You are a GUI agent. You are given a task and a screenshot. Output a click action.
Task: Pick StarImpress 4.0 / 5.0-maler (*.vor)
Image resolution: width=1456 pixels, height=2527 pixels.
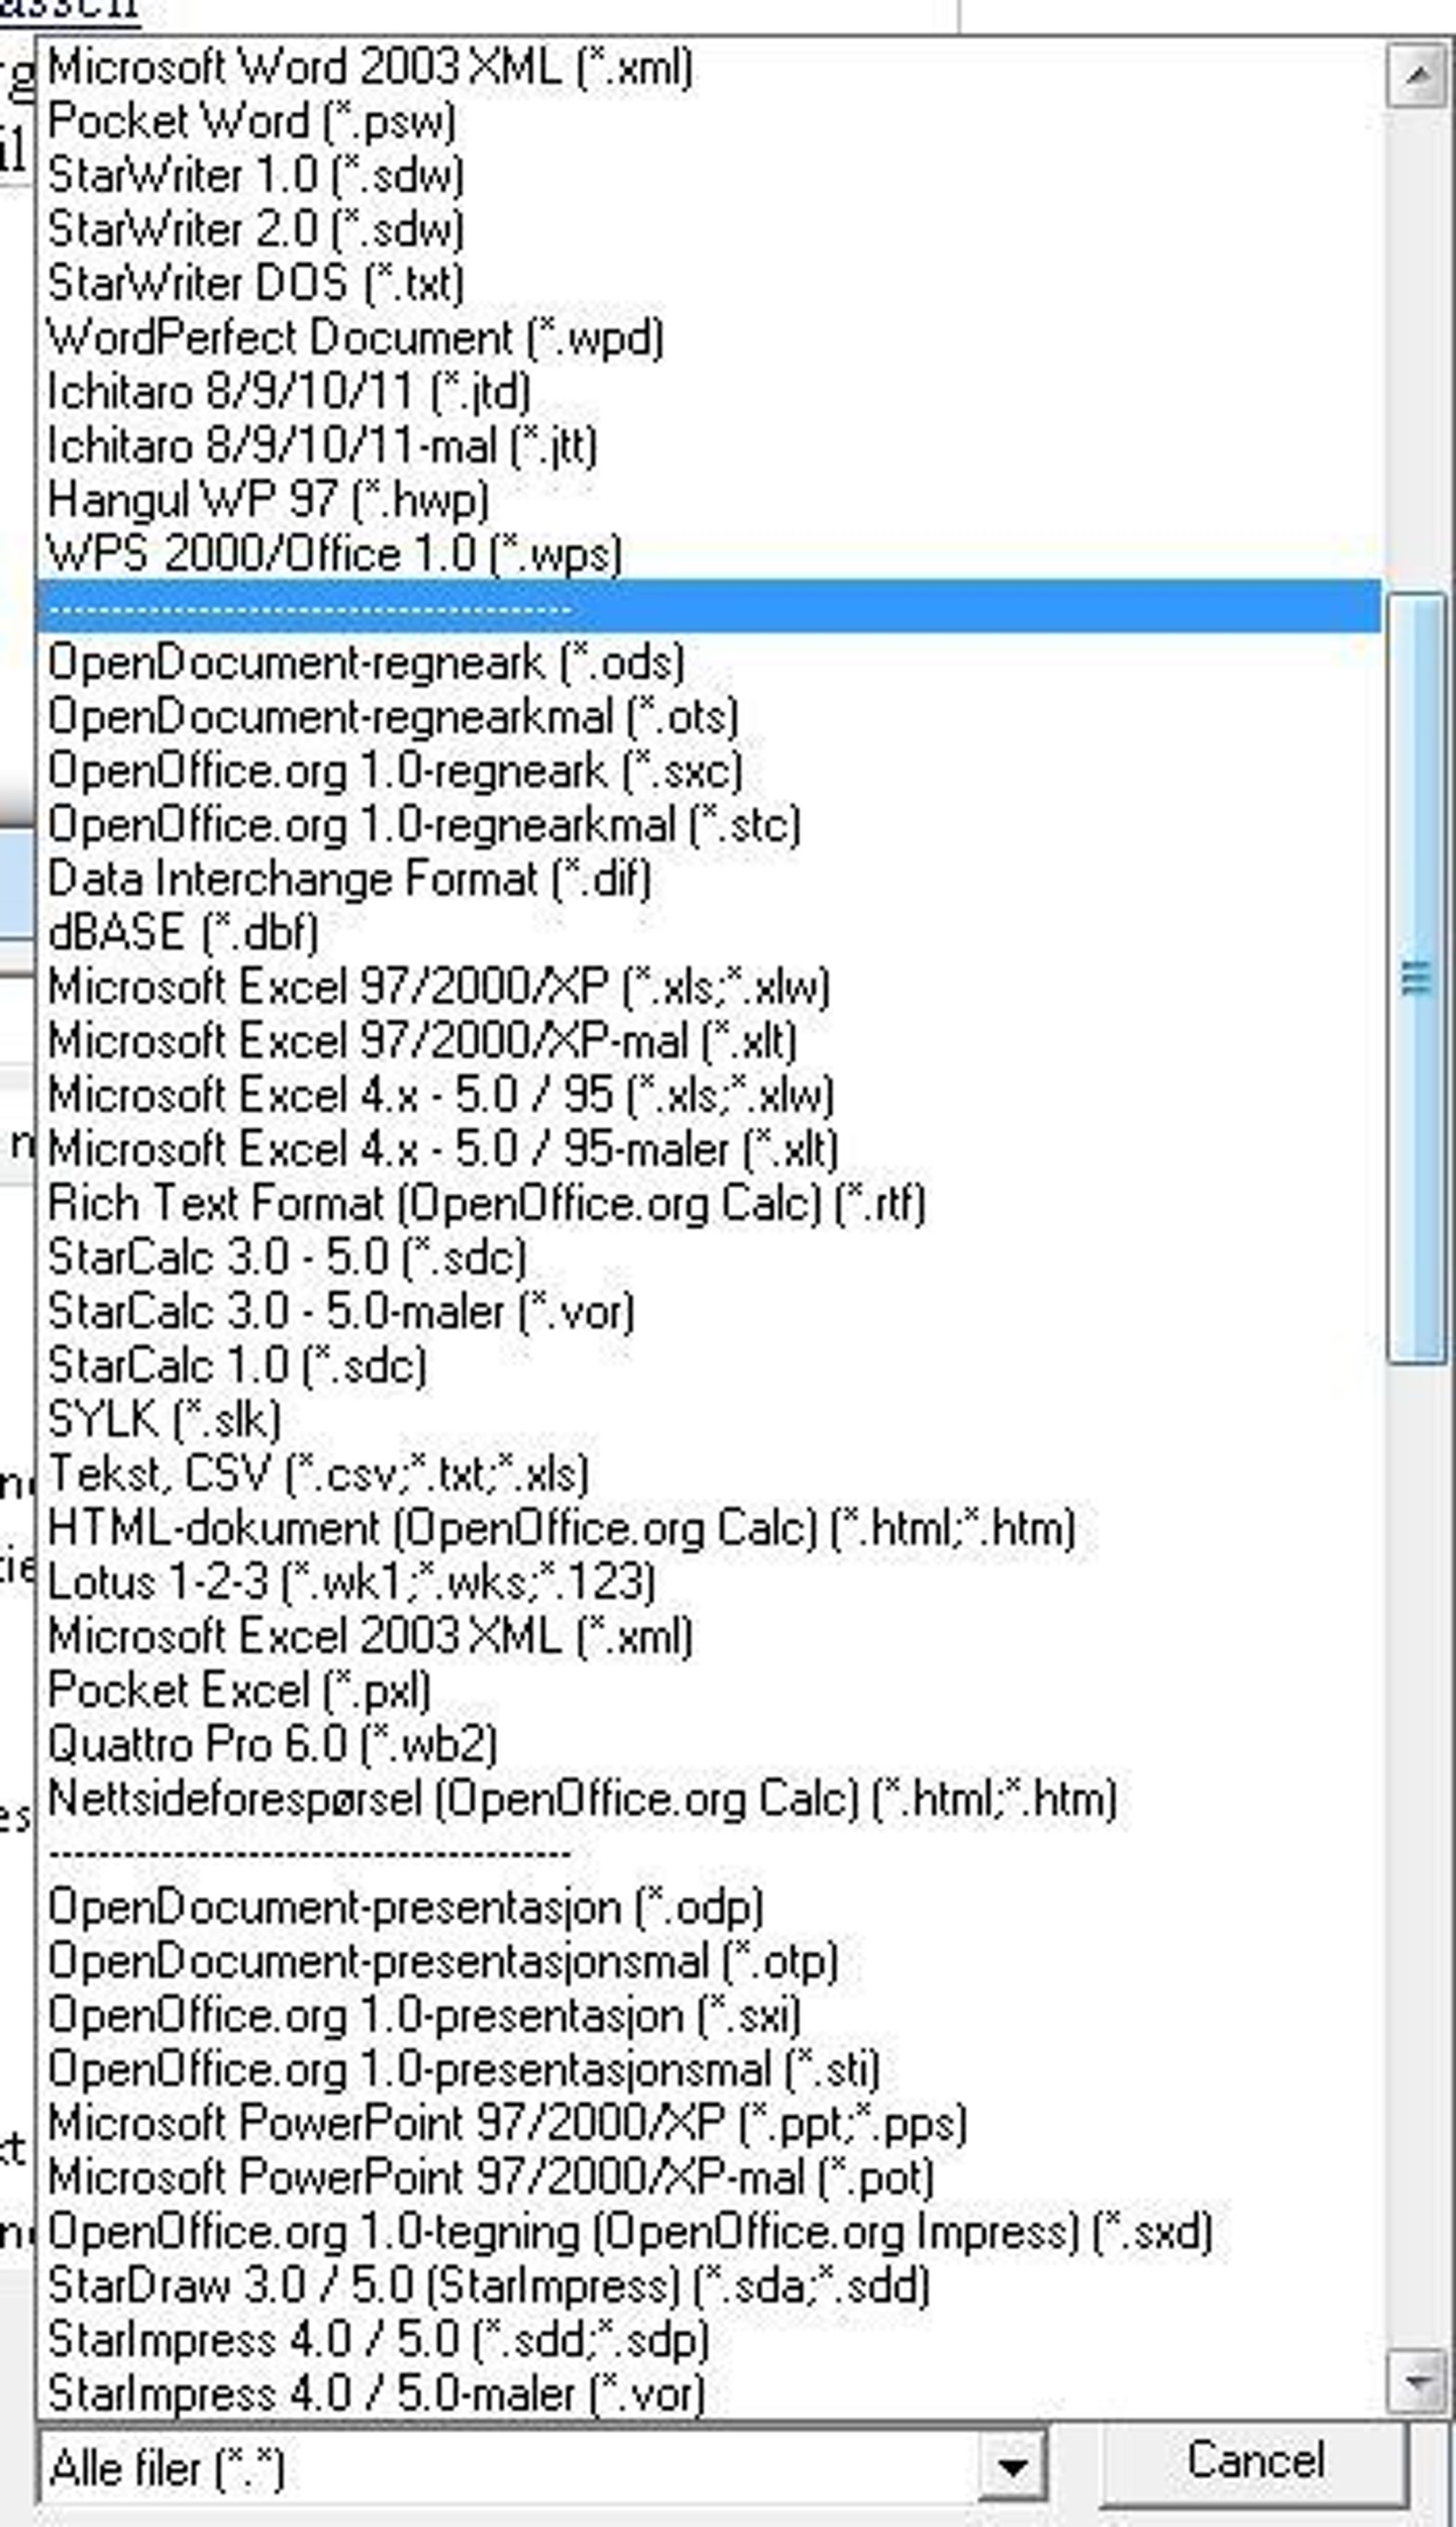click(x=710, y=2394)
